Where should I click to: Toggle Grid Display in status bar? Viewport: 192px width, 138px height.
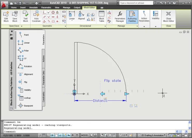(44, 135)
